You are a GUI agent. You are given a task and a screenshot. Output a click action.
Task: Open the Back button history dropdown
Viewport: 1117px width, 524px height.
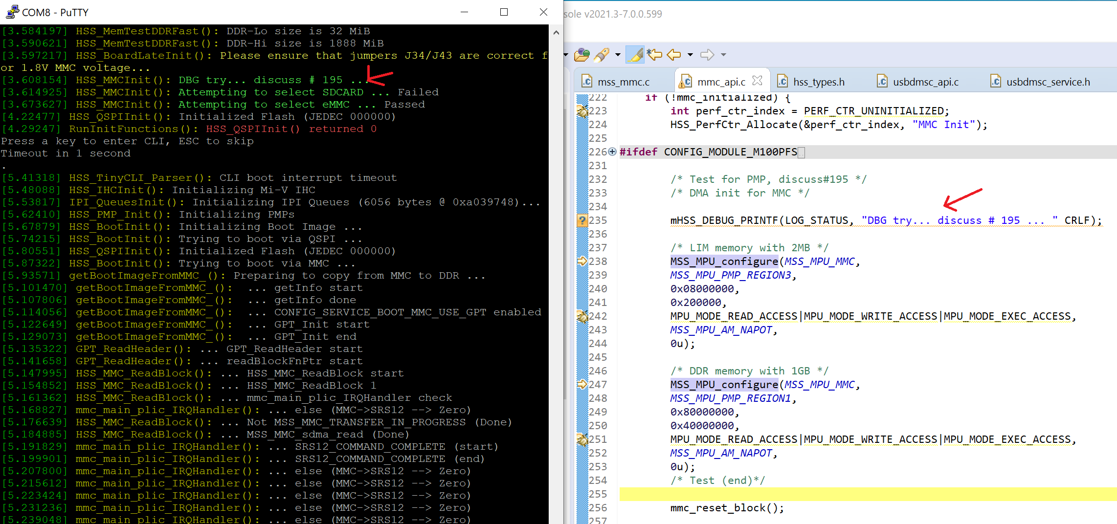690,55
